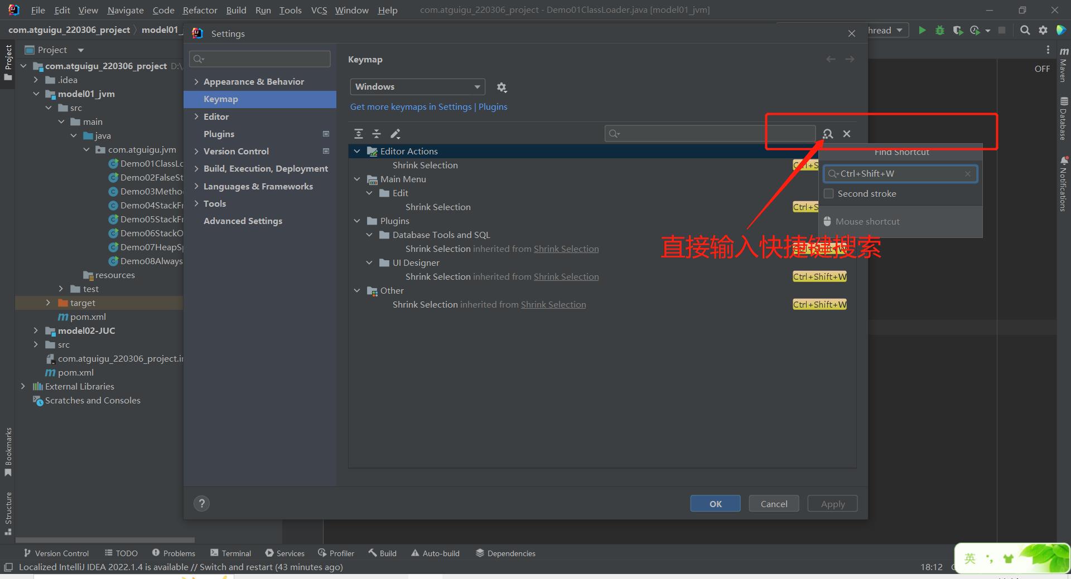Click the settings search field
Viewport: 1071px width, 579px height.
pos(260,59)
